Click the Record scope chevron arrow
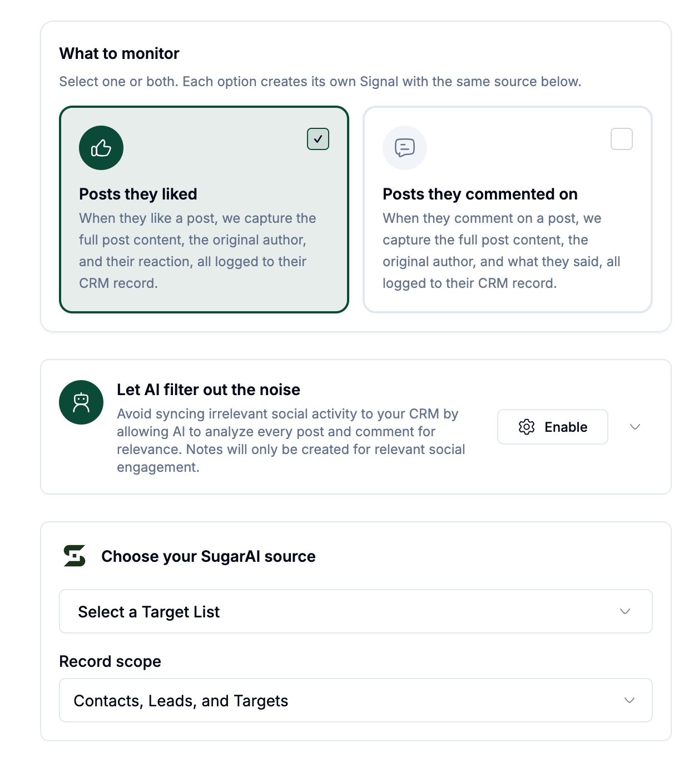The image size is (684, 758). [x=630, y=700]
